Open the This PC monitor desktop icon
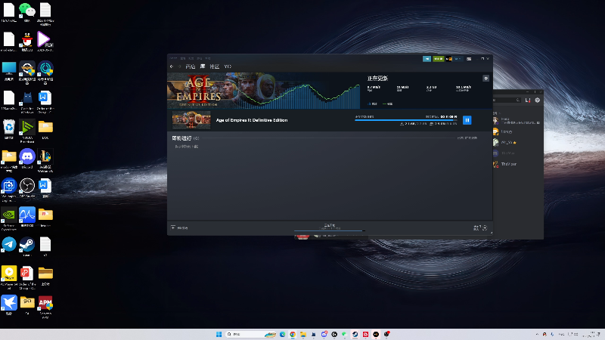The image size is (605, 340). pos(9,71)
